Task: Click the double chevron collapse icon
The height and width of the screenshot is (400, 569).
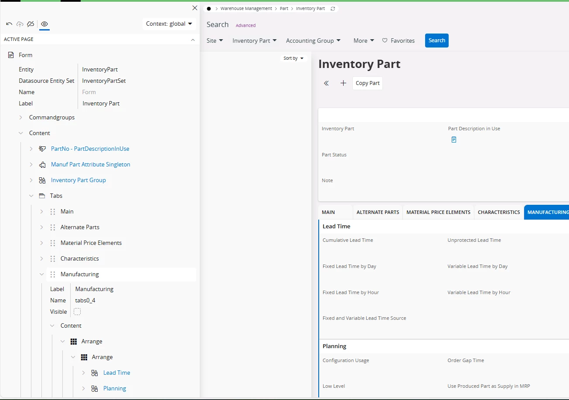Action: click(326, 83)
